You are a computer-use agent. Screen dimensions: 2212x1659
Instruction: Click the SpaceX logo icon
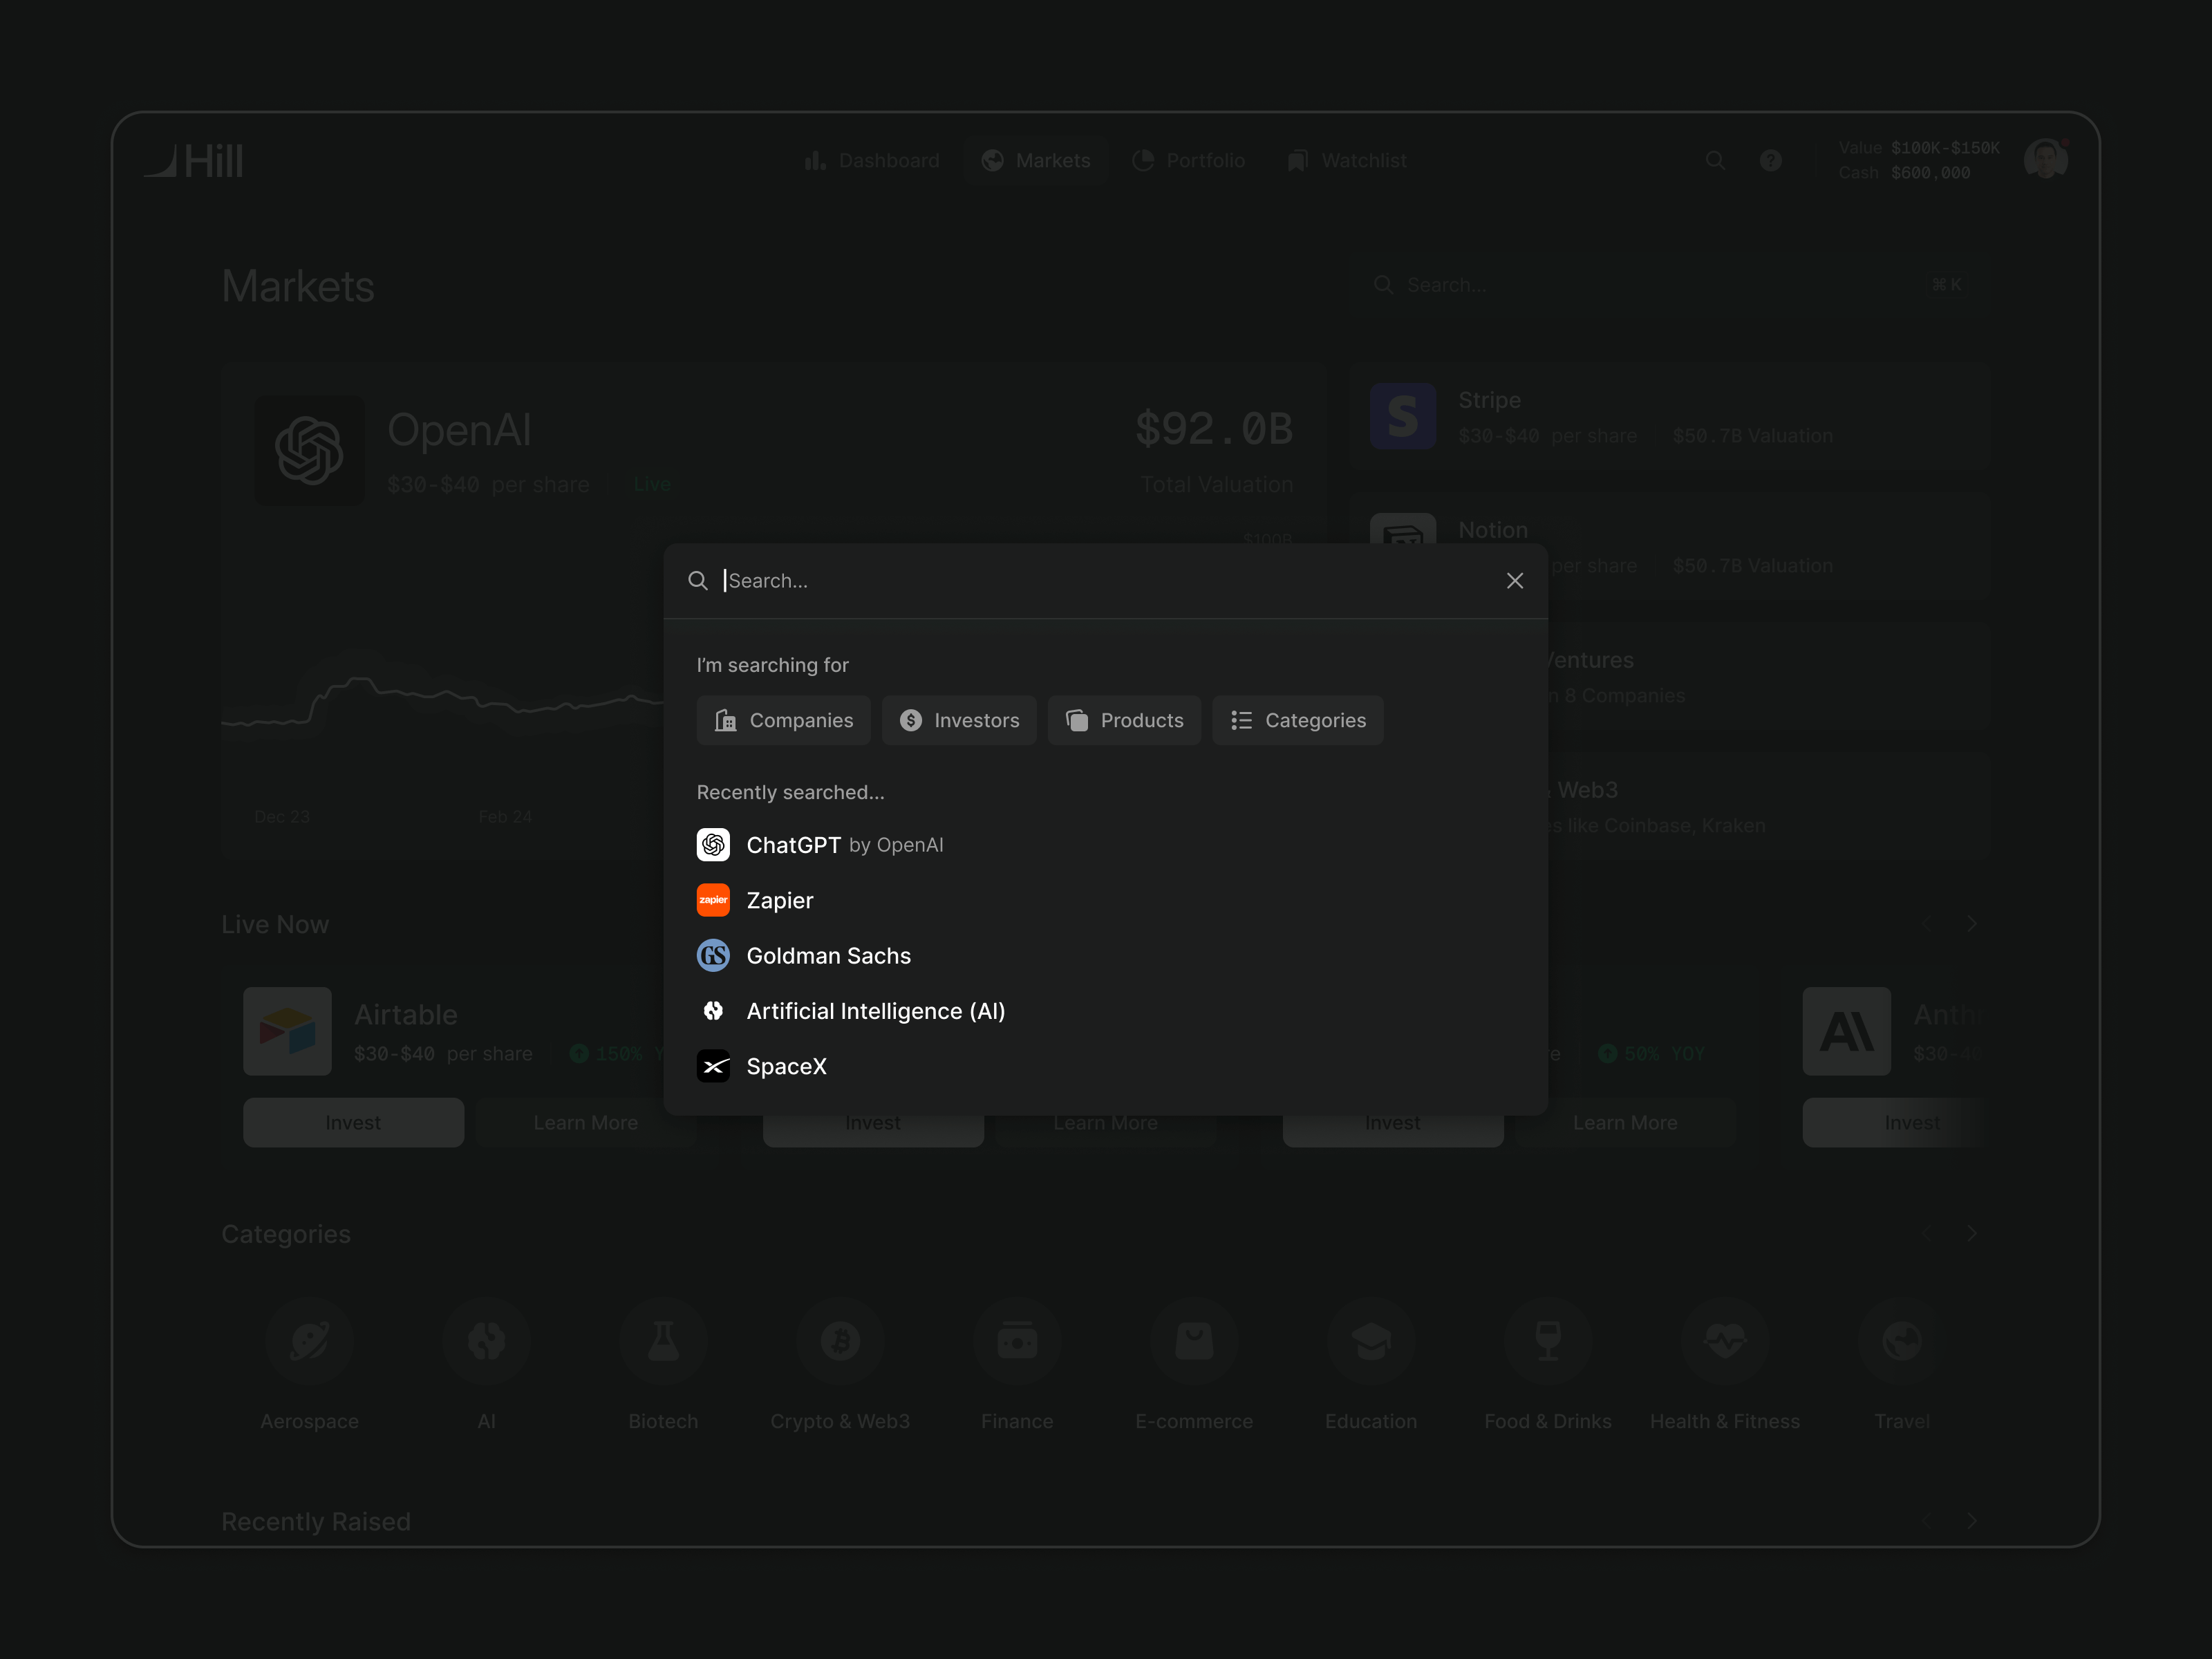pyautogui.click(x=713, y=1066)
